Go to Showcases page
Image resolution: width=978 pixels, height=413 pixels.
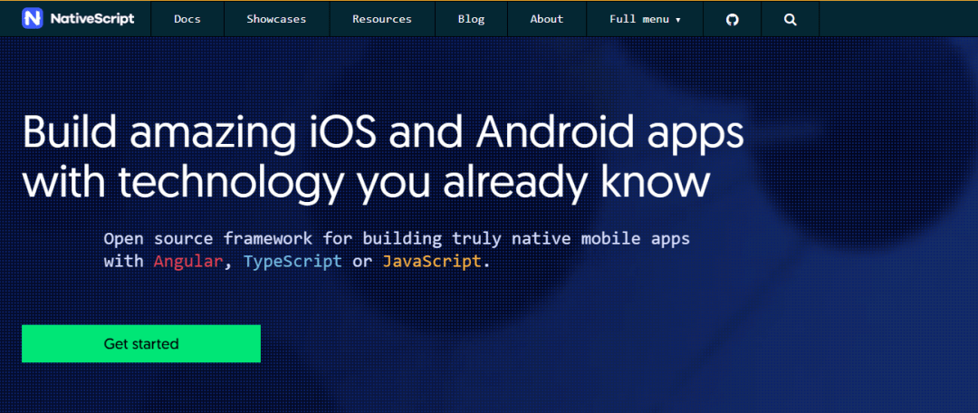276,19
